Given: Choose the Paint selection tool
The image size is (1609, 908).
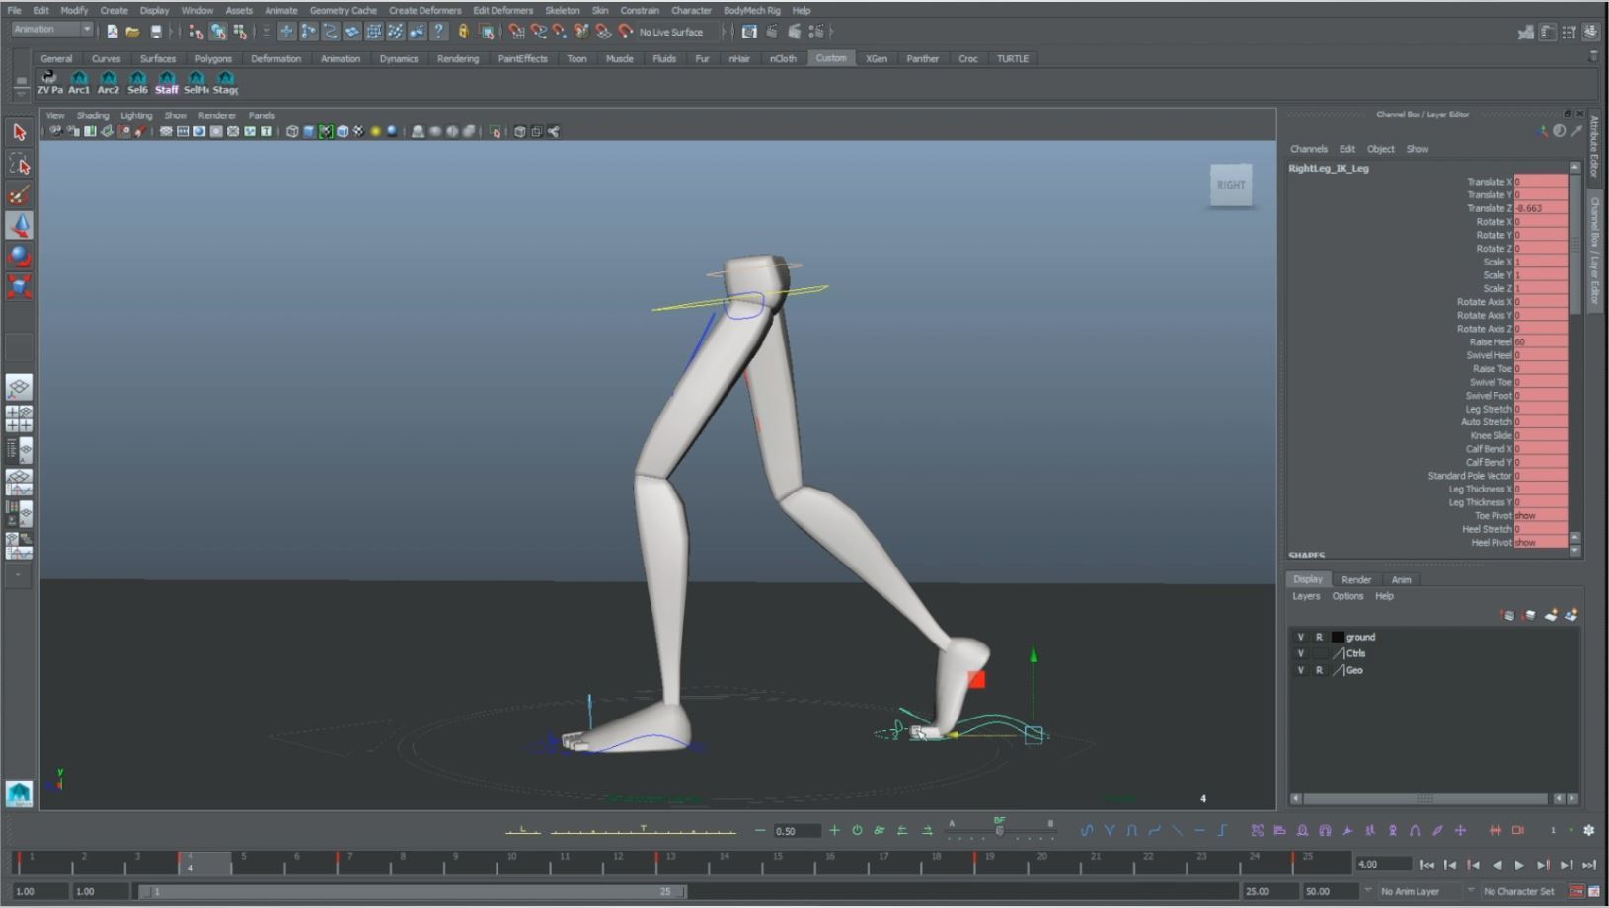Looking at the screenshot, I should (x=19, y=194).
